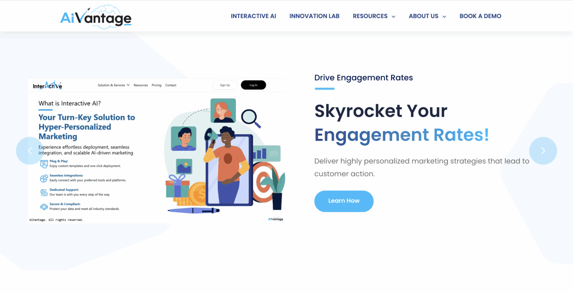Click the AiVantage logo in the header
Image resolution: width=573 pixels, height=294 pixels.
(96, 17)
